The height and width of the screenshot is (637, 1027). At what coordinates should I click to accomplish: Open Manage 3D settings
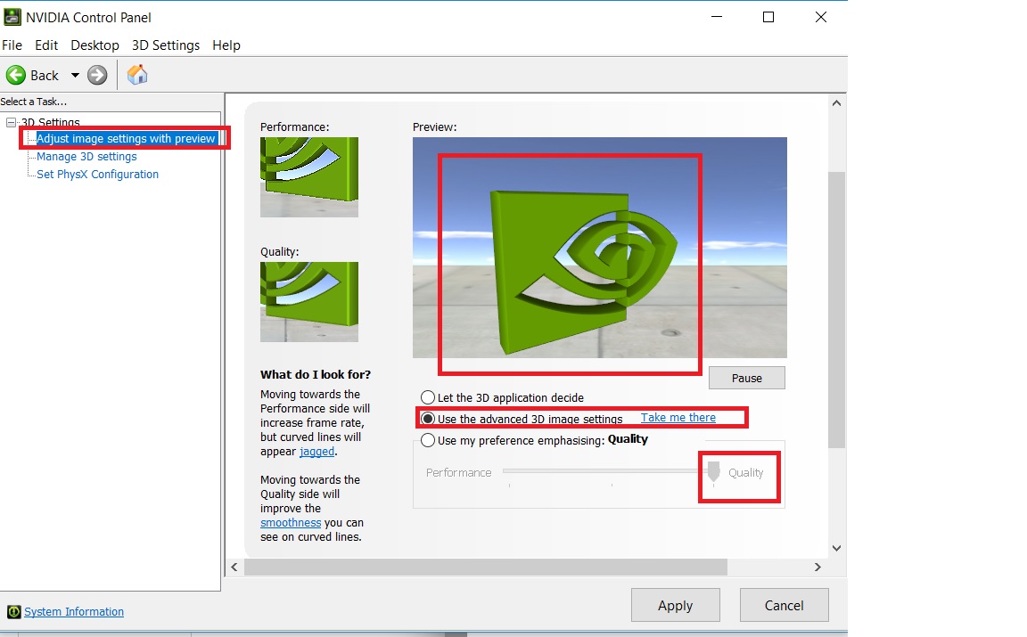(x=86, y=157)
